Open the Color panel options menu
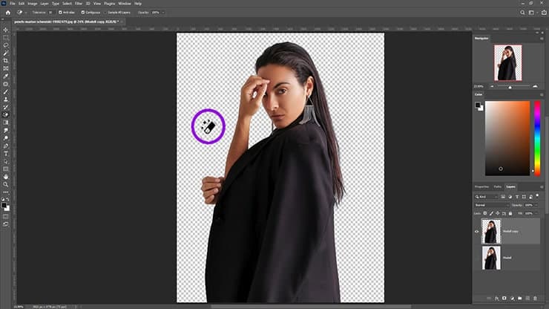Viewport: 549px width, 309px height. click(x=542, y=94)
